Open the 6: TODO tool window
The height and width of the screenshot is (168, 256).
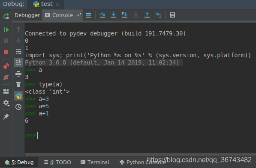pyautogui.click(x=57, y=162)
